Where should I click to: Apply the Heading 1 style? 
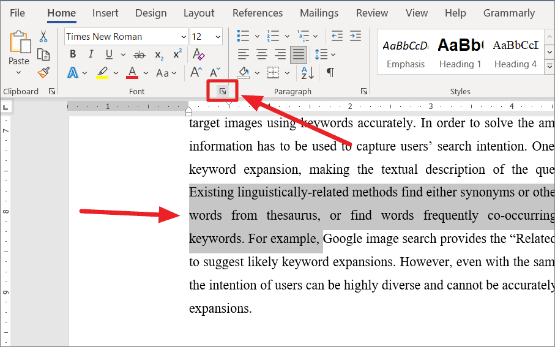click(460, 53)
